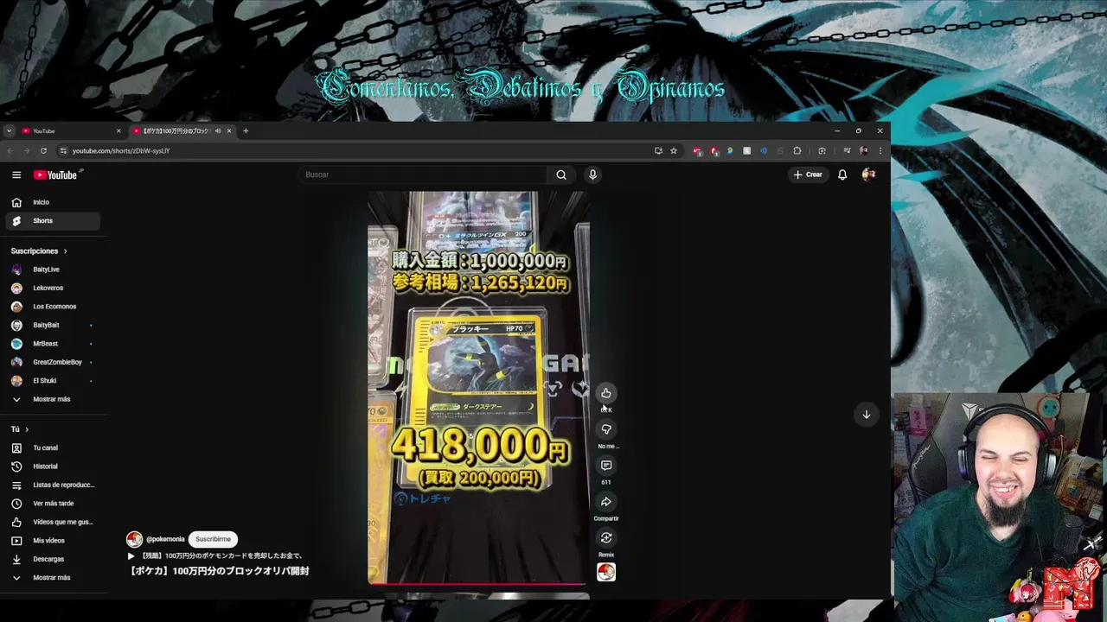Click the YouTube logo
The image size is (1107, 622).
(55, 175)
